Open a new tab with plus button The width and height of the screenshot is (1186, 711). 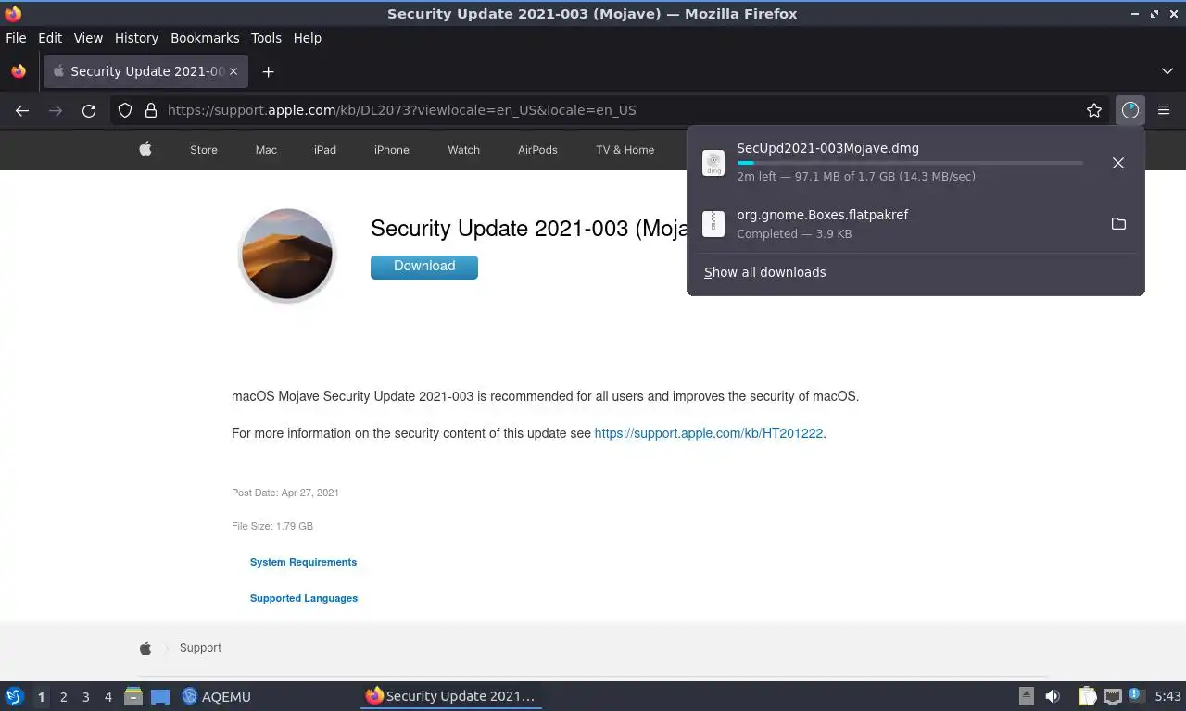tap(268, 71)
